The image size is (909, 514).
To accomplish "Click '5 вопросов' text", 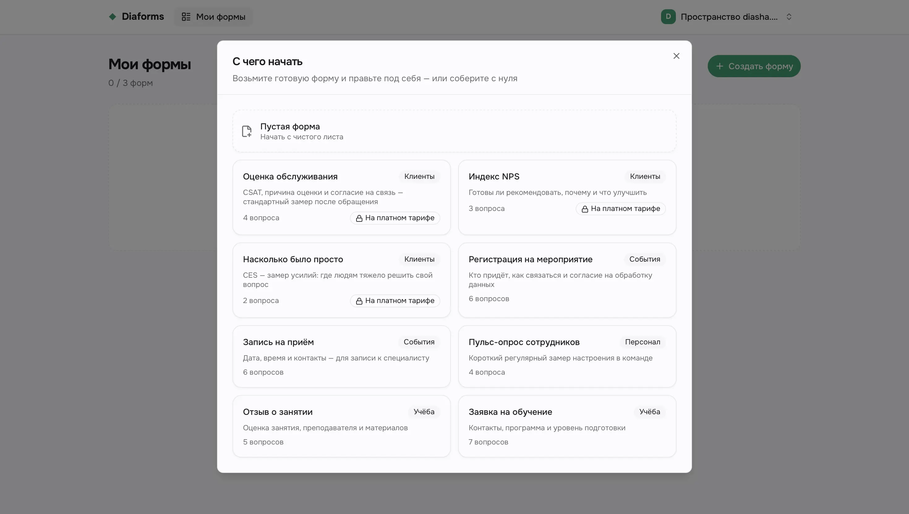I will [263, 442].
